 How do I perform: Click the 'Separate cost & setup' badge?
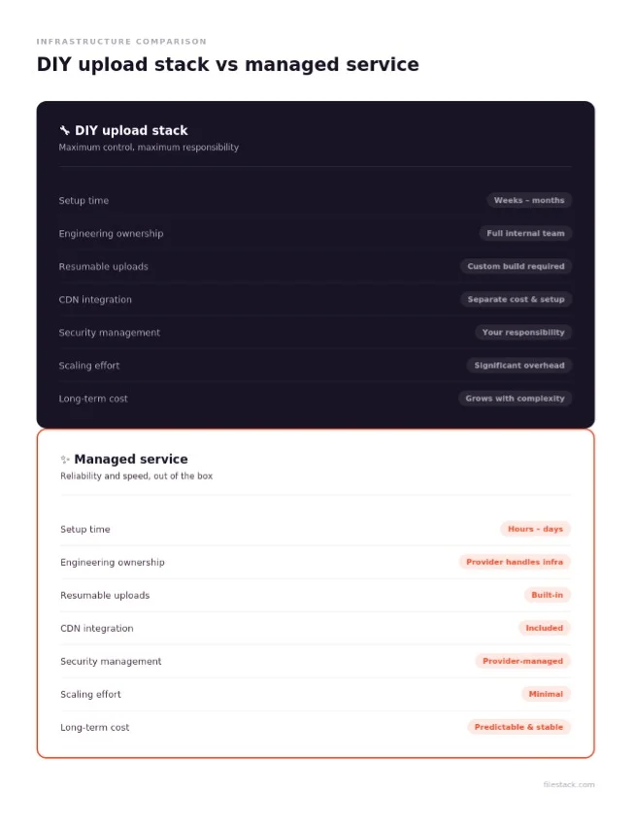click(516, 300)
